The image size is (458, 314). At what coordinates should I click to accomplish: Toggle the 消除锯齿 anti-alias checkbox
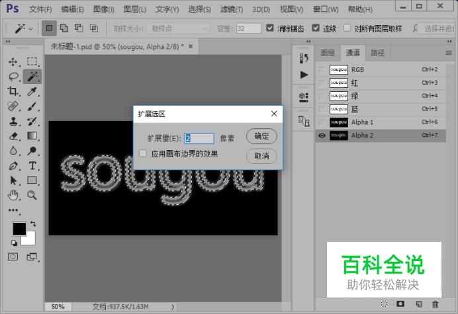click(270, 28)
